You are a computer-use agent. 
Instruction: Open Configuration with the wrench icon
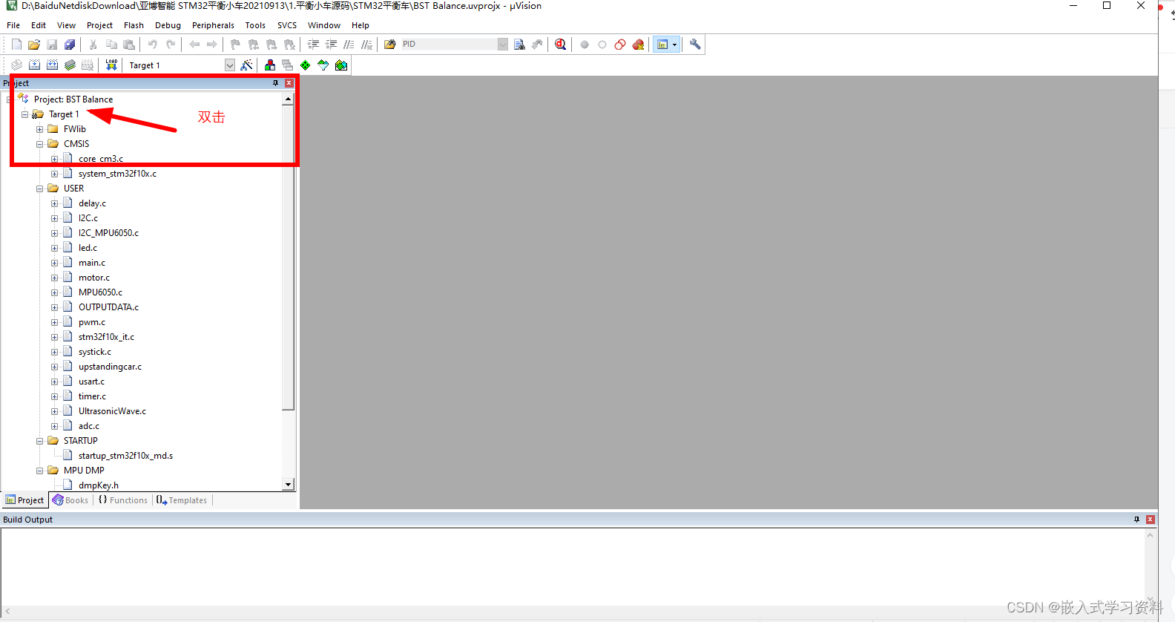click(695, 45)
